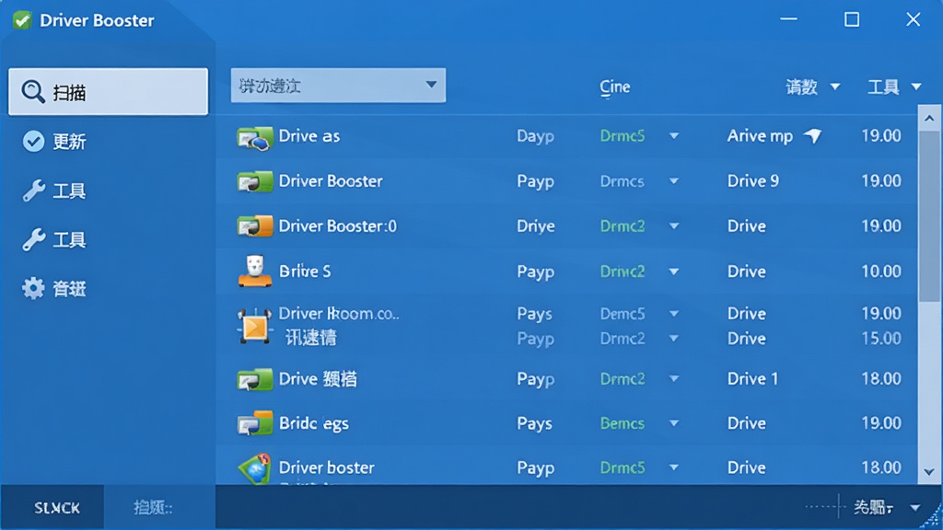Select the scan tab in sidebar
This screenshot has height=530, width=943.
click(109, 91)
